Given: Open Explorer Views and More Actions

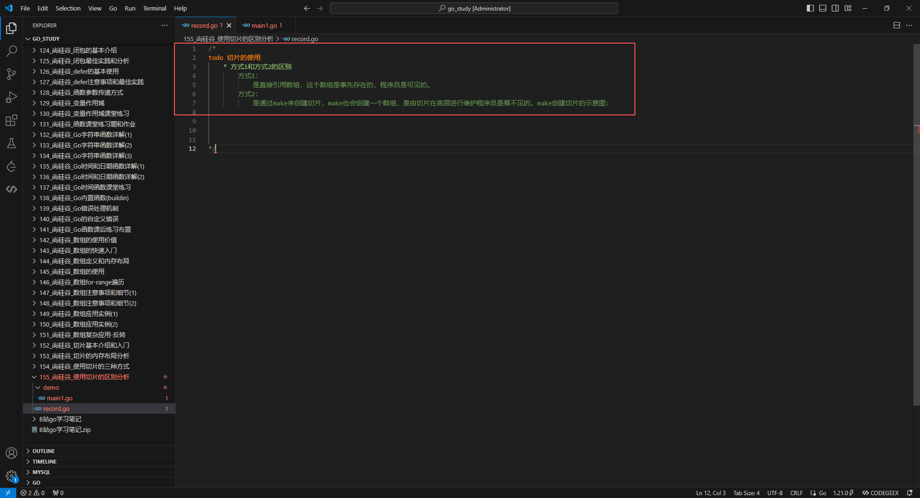Looking at the screenshot, I should tap(164, 25).
